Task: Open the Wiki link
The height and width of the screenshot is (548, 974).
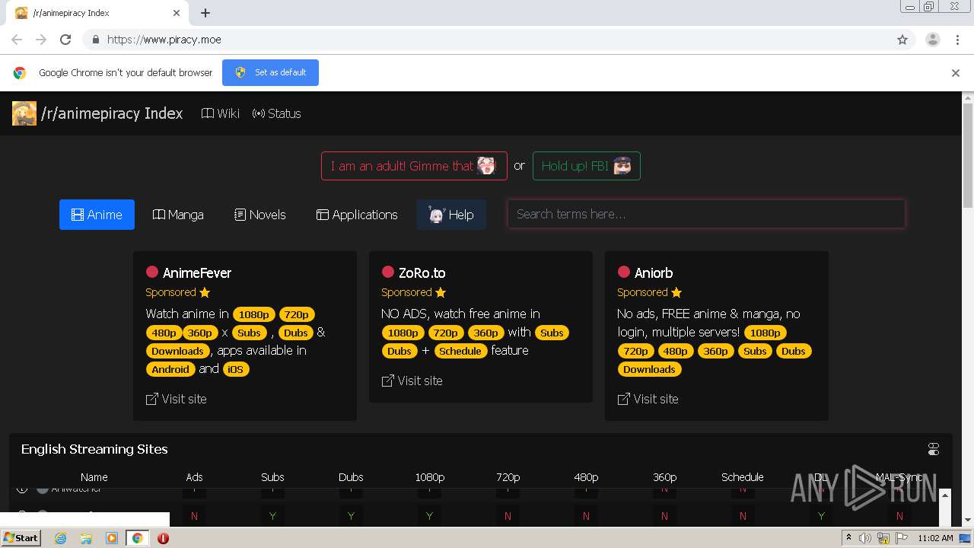Action: click(221, 113)
